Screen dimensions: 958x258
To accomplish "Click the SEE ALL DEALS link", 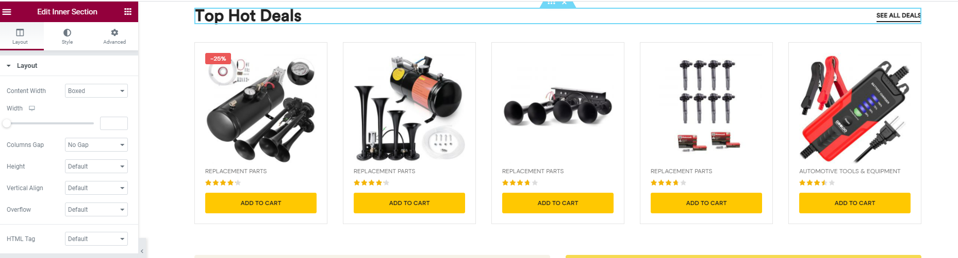I will (898, 15).
